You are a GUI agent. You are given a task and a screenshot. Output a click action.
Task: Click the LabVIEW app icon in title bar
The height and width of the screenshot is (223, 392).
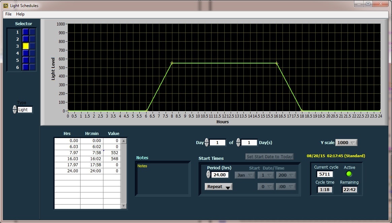(5, 5)
